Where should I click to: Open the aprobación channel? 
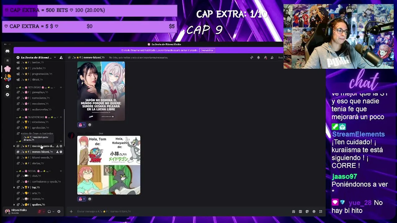[39, 128]
